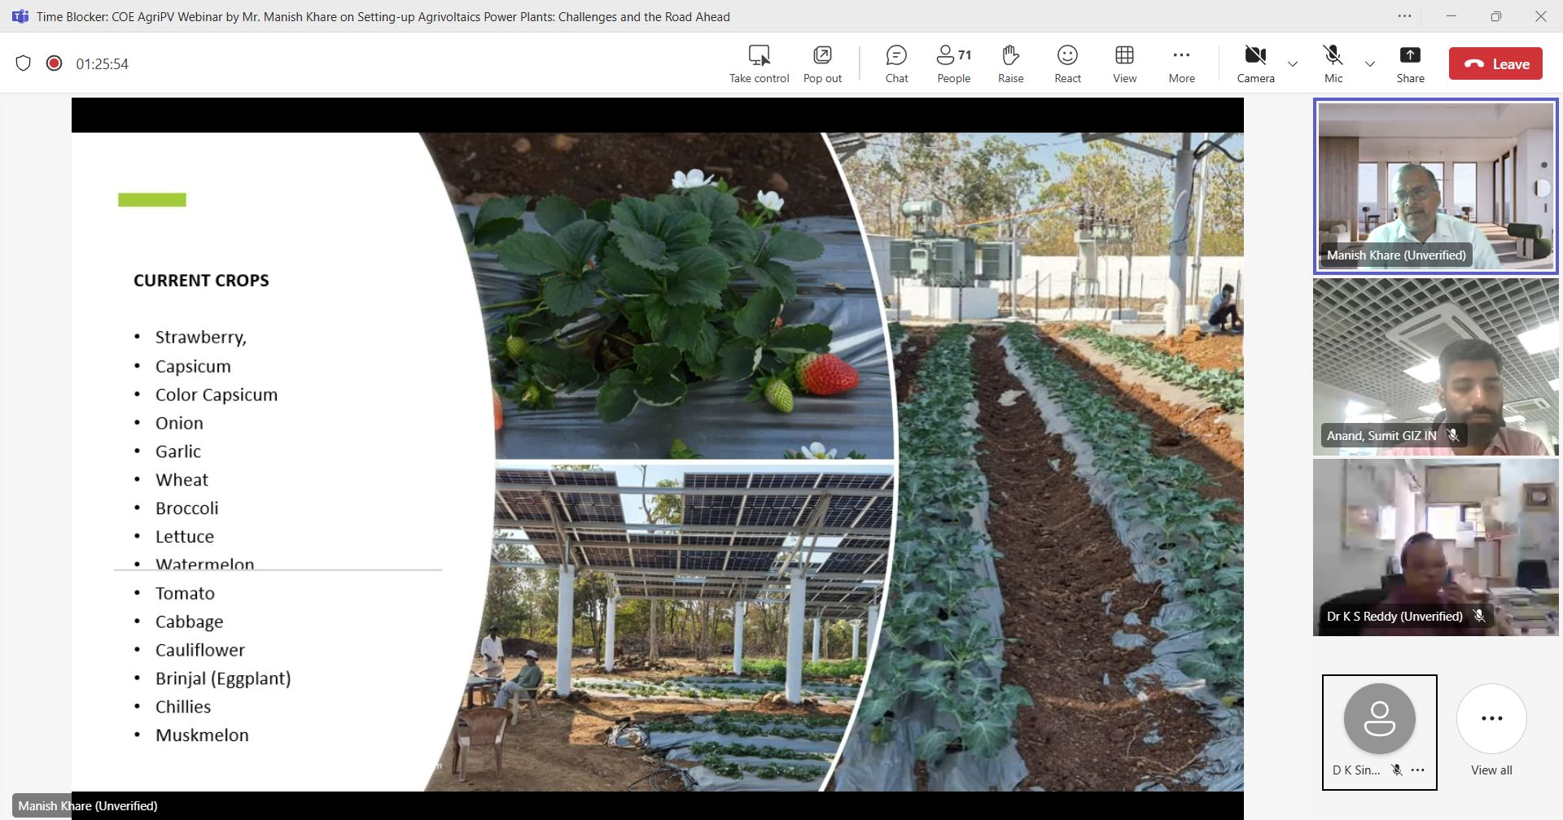
Task: Unmute the Mic
Action: pyautogui.click(x=1333, y=63)
